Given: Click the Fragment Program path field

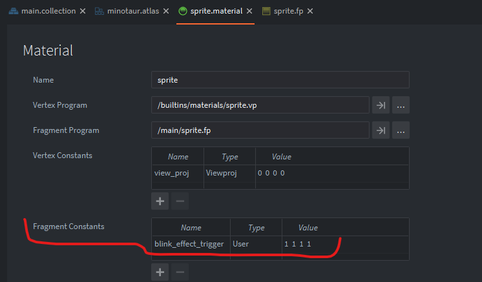Looking at the screenshot, I should pyautogui.click(x=260, y=130).
